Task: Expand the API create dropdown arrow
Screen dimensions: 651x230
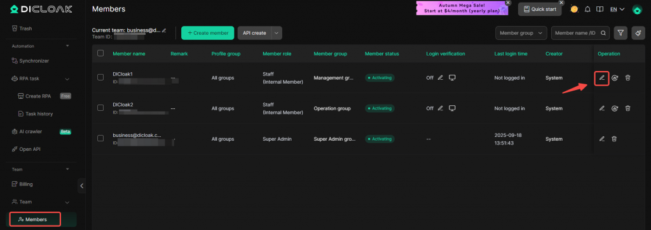Action: 277,33
